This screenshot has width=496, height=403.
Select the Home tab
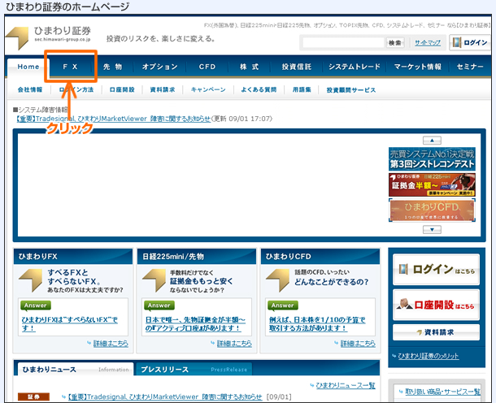(28, 67)
